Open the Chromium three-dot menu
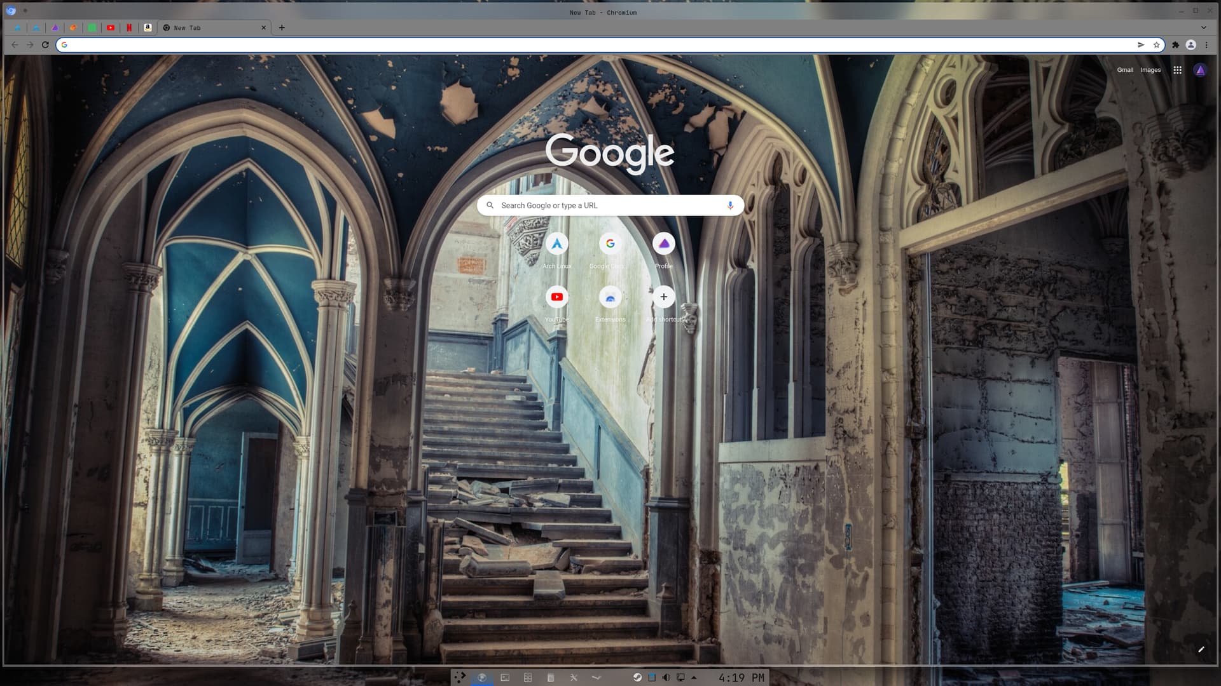This screenshot has width=1221, height=686. point(1206,44)
